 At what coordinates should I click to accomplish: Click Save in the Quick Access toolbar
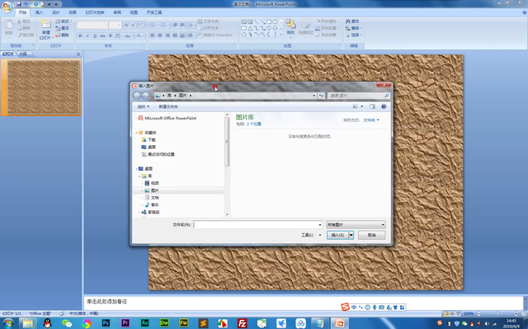point(19,4)
